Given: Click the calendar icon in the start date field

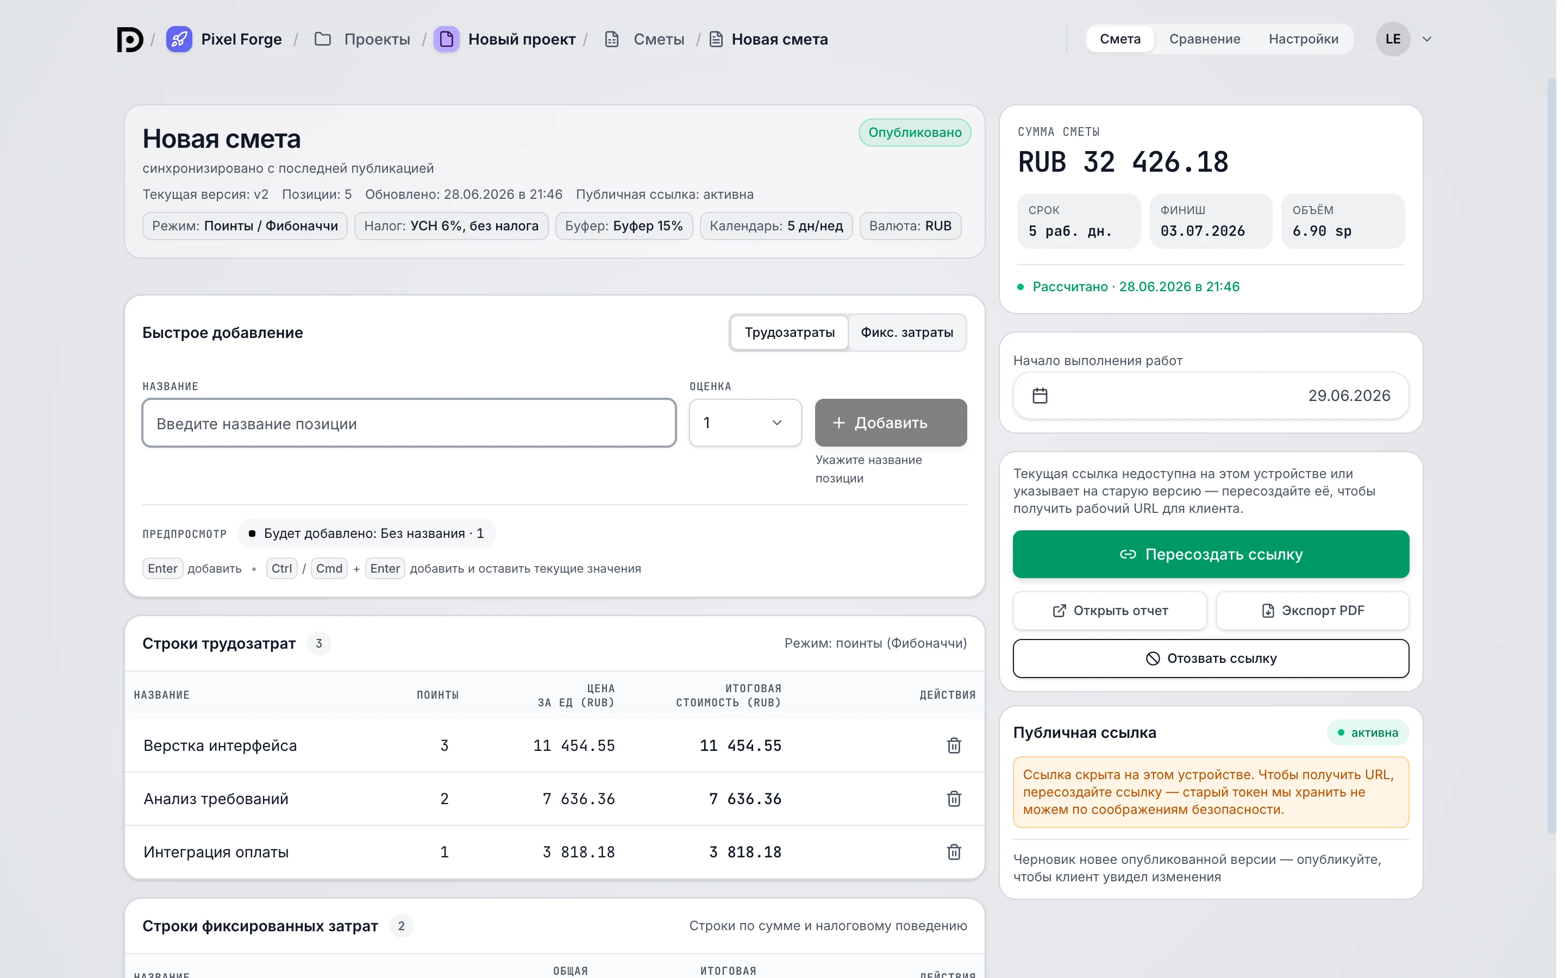Looking at the screenshot, I should 1040,395.
